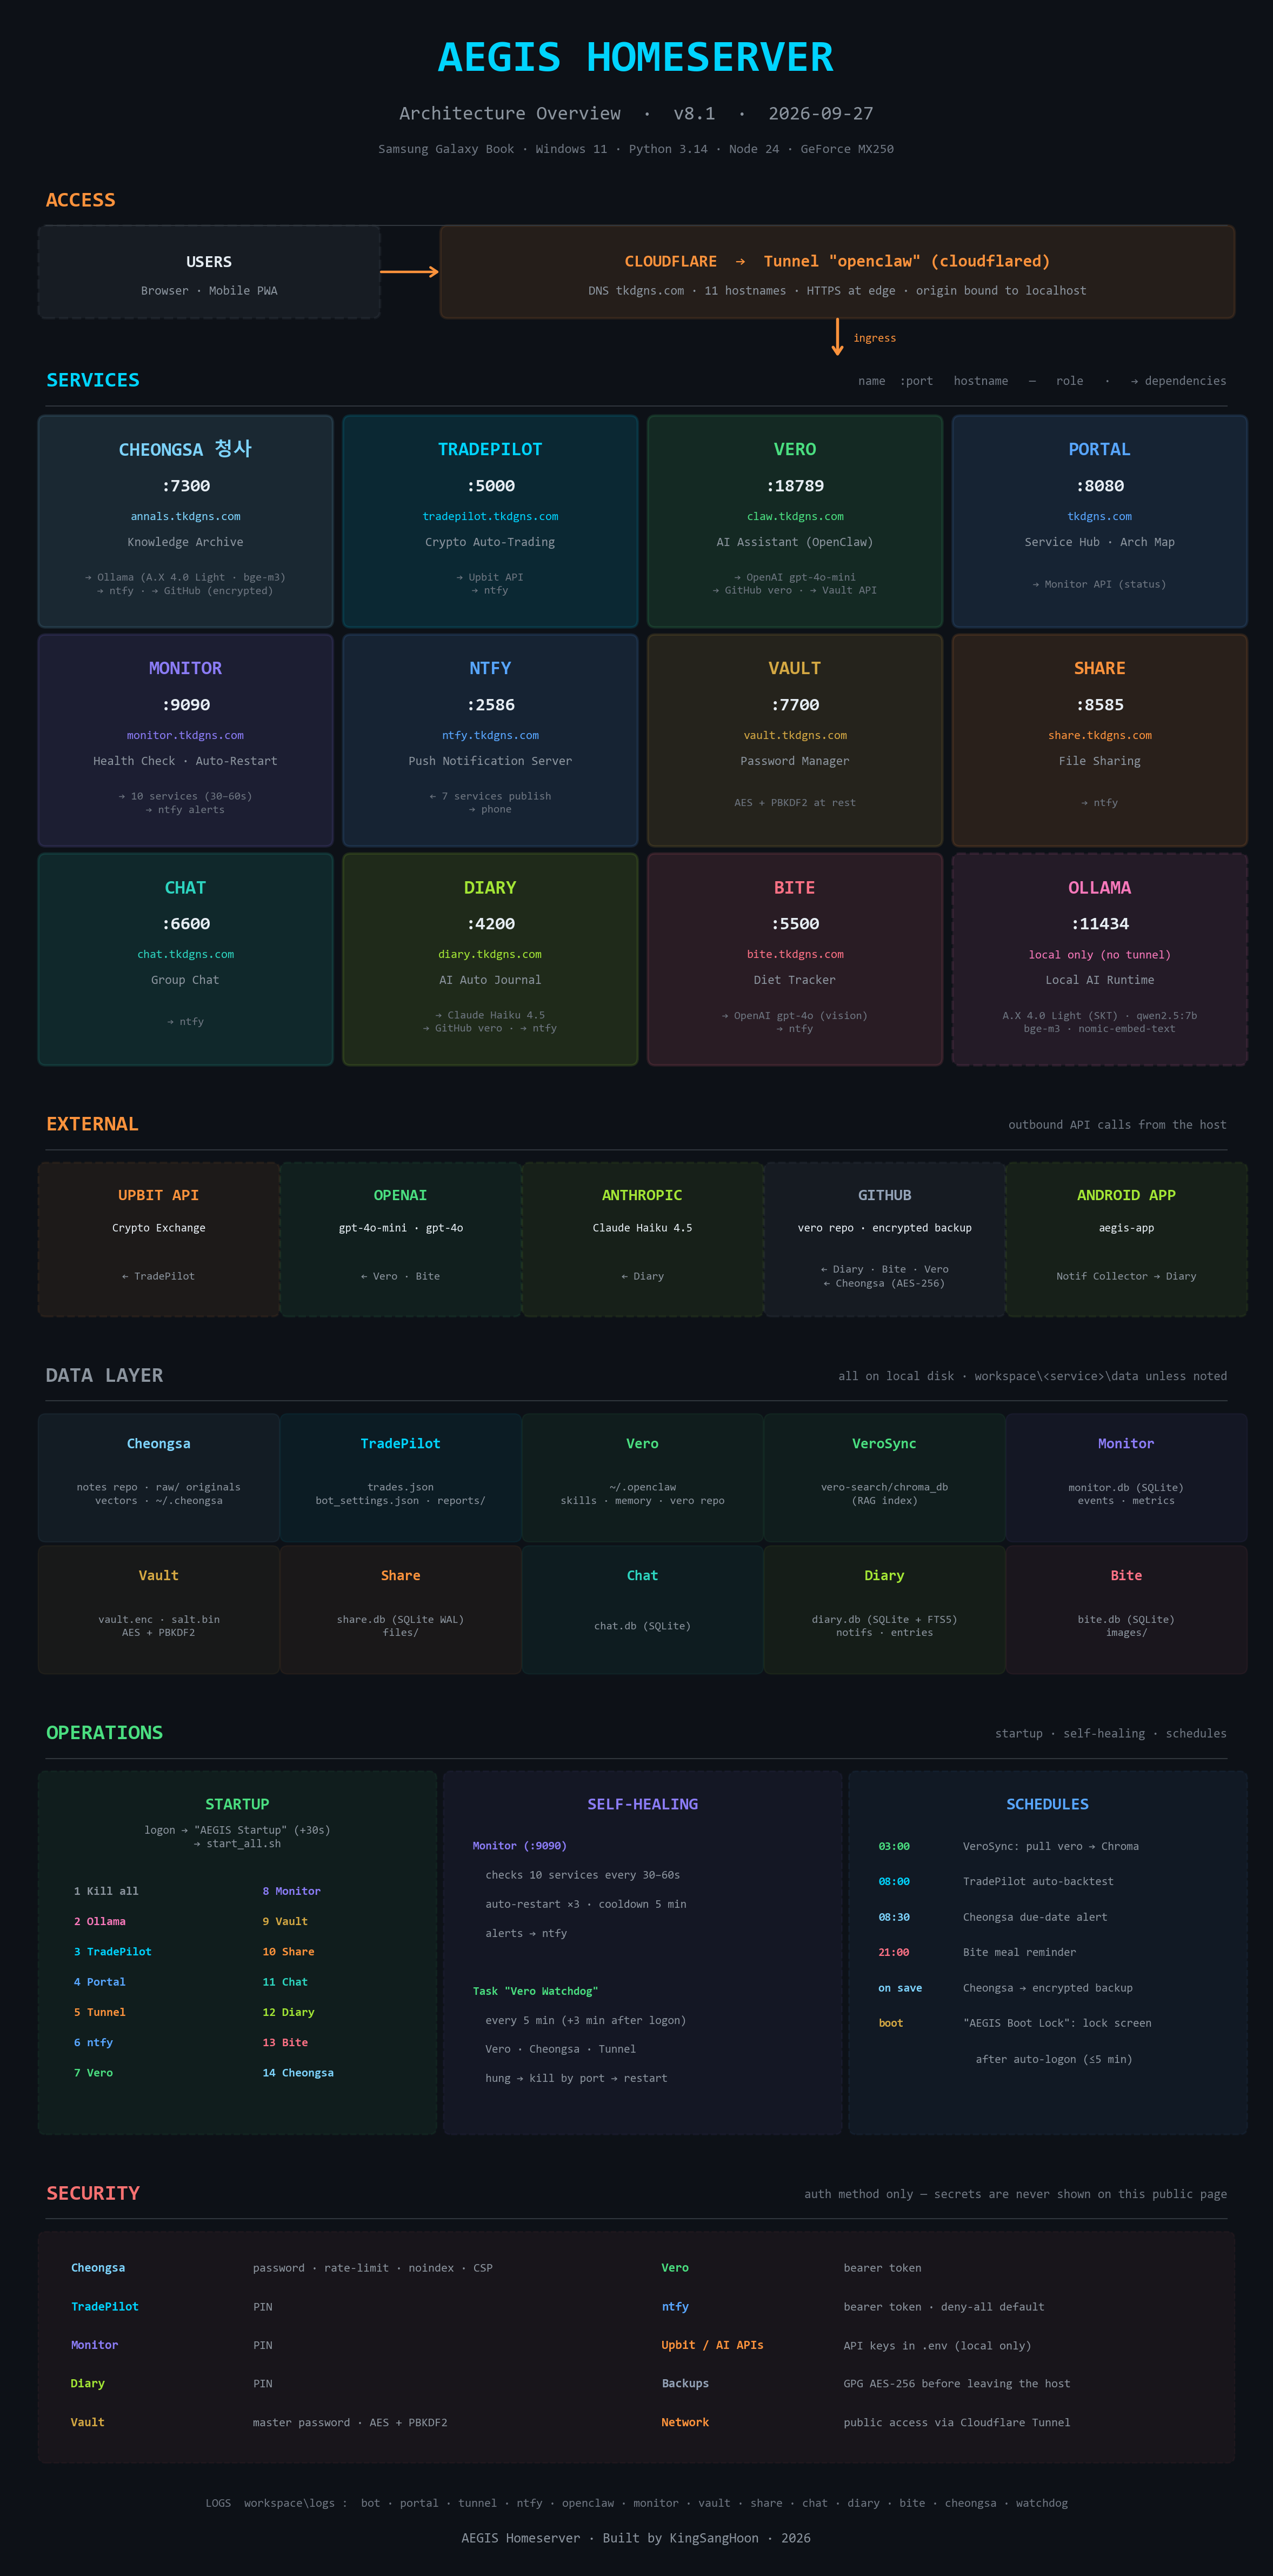Open the Cheongsa service card

click(185, 521)
